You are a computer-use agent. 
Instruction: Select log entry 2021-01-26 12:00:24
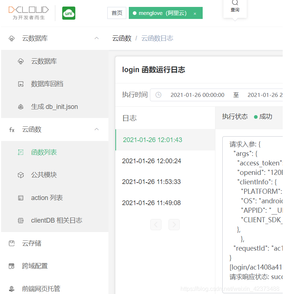pyautogui.click(x=151, y=161)
